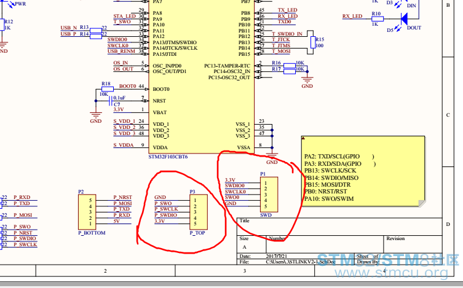Screen dimensions: 463x288
Task: Click the PA3: RXD/SDA note line
Action: [x=340, y=164]
